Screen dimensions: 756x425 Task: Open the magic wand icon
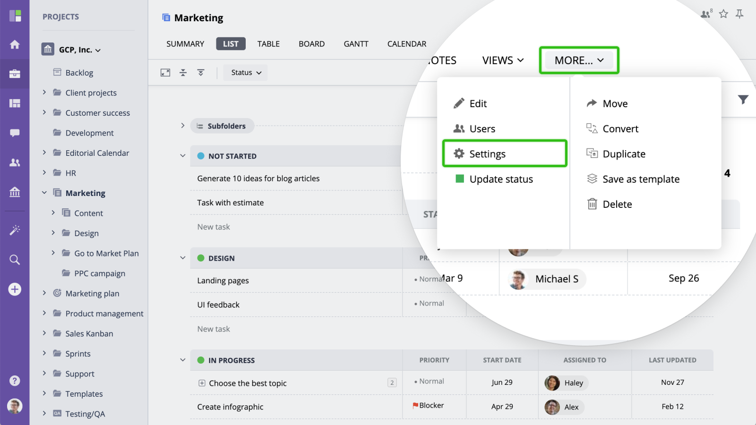click(x=15, y=230)
